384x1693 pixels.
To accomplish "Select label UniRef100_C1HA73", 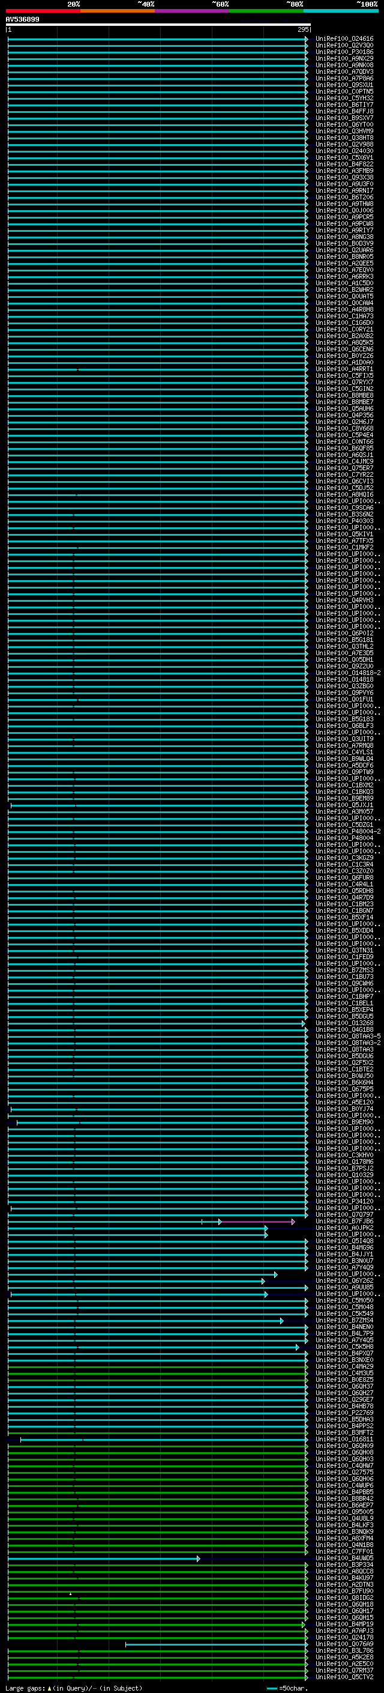I will point(344,316).
